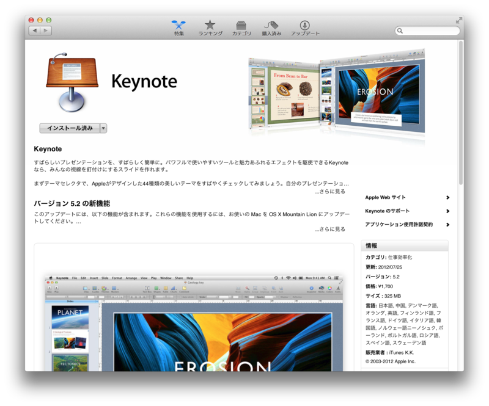Expand description with first …さらに見る link

[x=330, y=192]
